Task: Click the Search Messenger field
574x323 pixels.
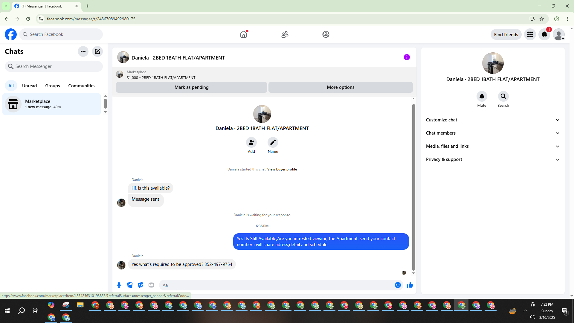Action: tap(54, 66)
